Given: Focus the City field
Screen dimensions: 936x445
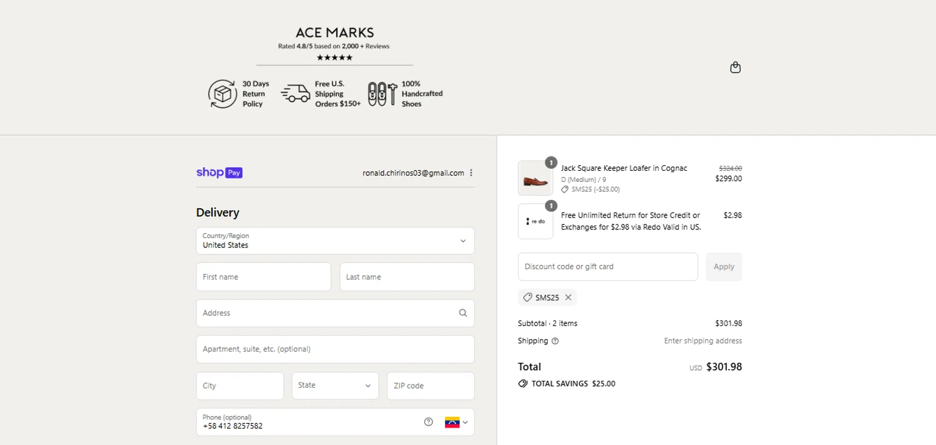Looking at the screenshot, I should (240, 386).
